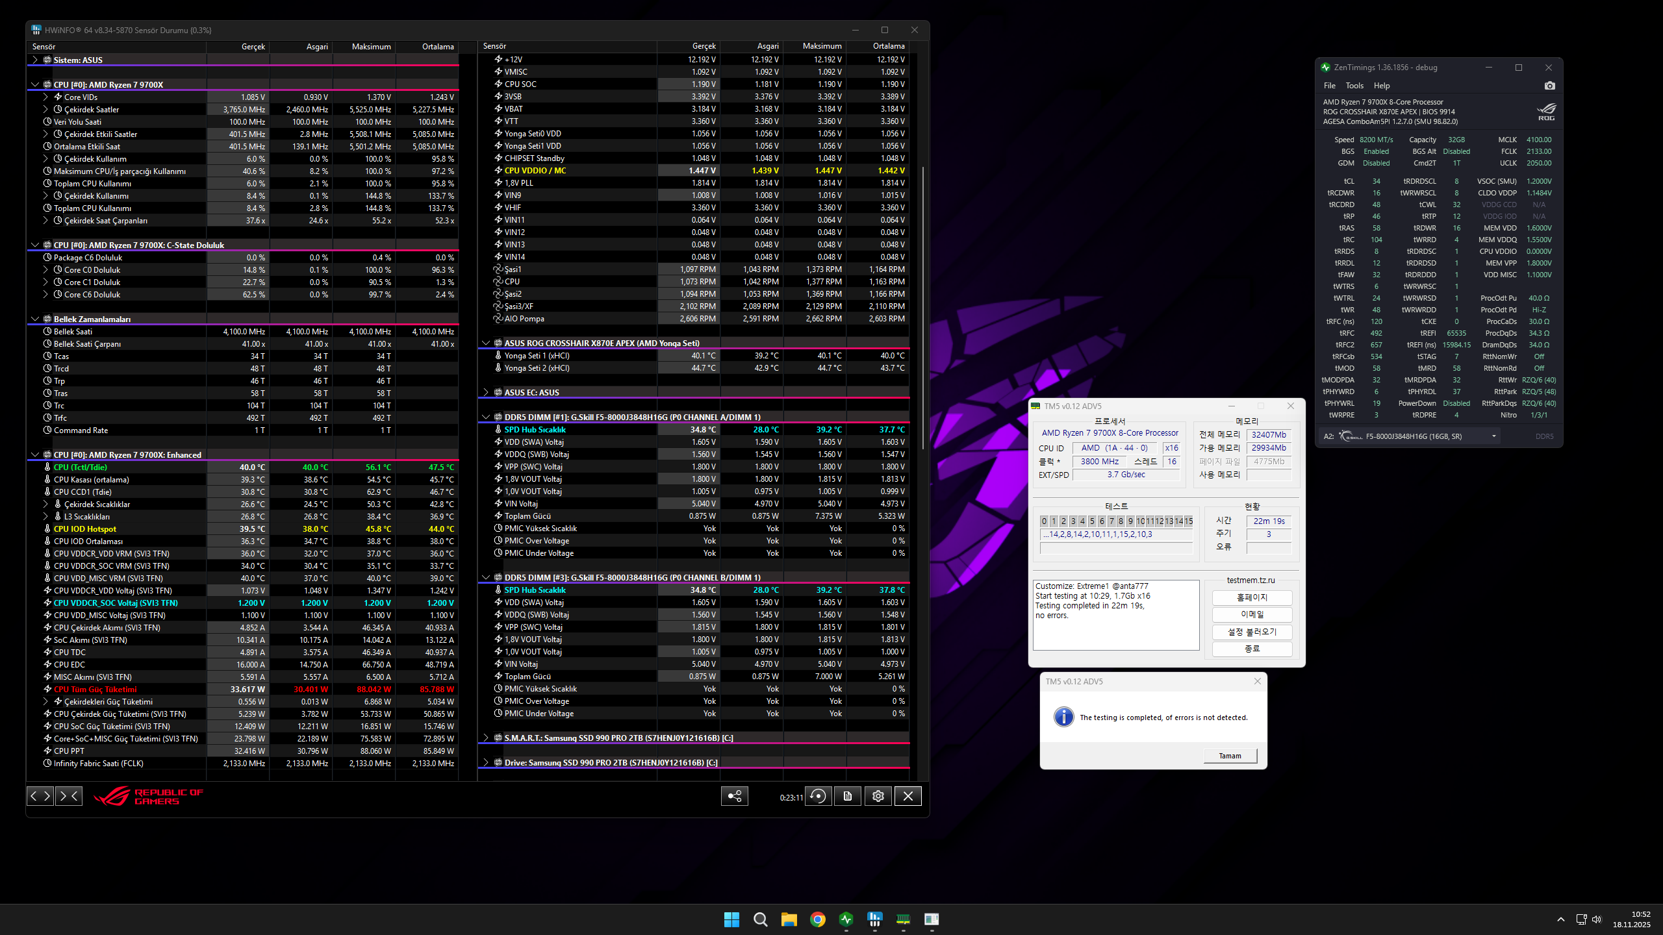Click thermometer icon beside CPU IOD Hotspot
Screen dimensions: 1663x935
tap(47, 529)
